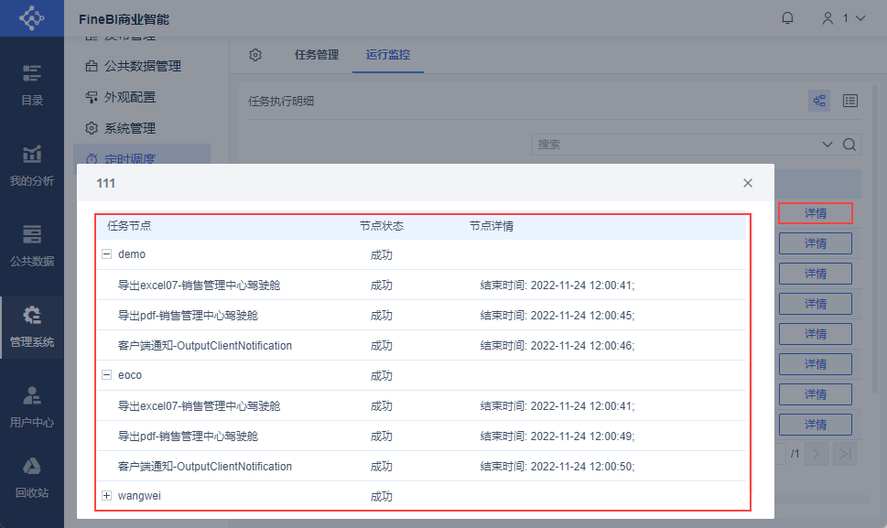The image size is (887, 528).
Task: Click the highlighted first 详情 button
Action: tap(816, 213)
